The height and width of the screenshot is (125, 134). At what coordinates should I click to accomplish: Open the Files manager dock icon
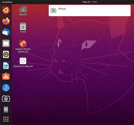6,43
